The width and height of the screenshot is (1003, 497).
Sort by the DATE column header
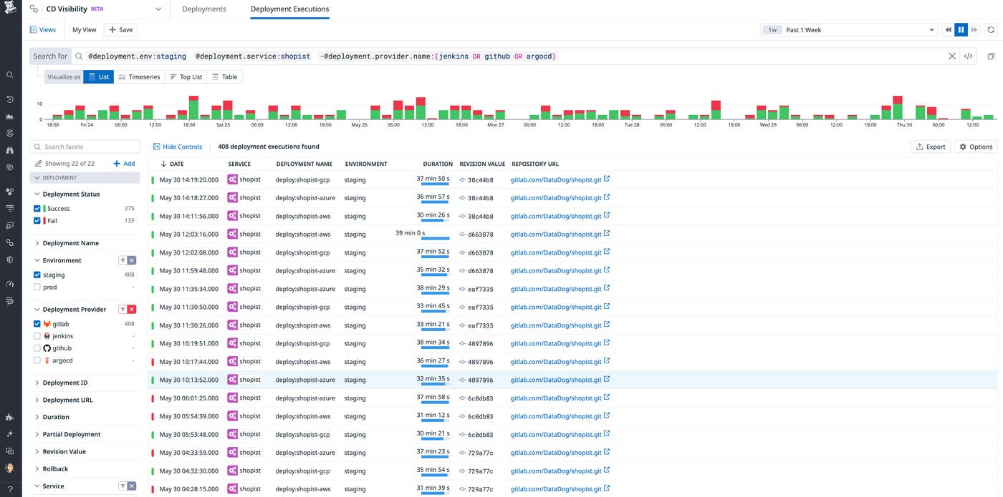point(172,164)
